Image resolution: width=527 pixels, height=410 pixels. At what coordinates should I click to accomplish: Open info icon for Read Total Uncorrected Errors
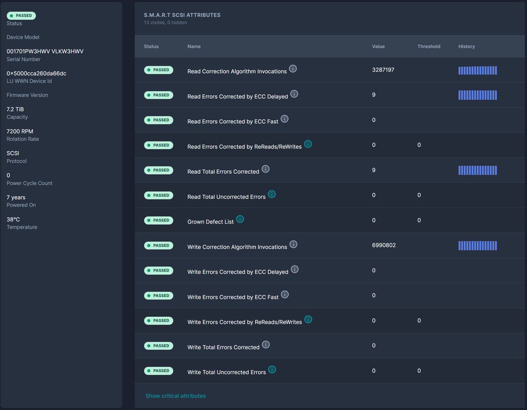tap(272, 194)
